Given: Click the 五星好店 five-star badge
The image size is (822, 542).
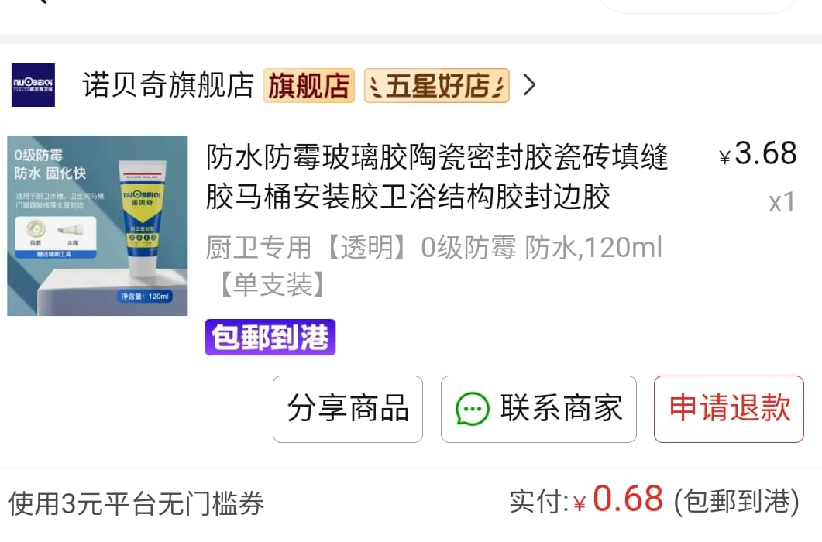Looking at the screenshot, I should [437, 85].
